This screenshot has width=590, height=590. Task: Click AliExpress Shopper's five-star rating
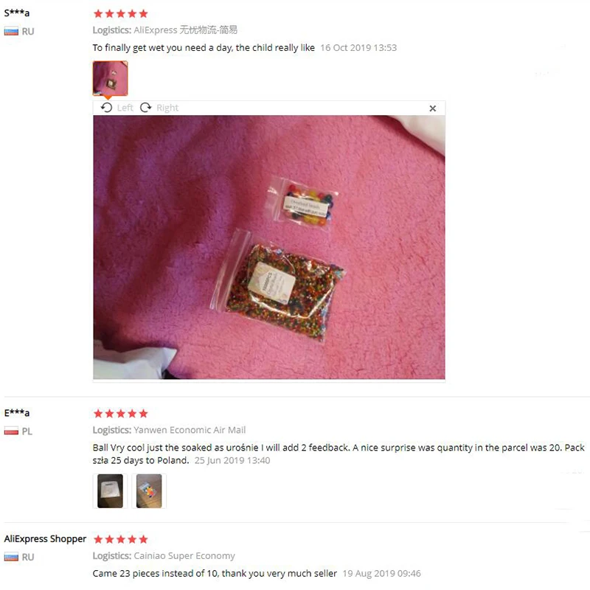click(x=121, y=540)
